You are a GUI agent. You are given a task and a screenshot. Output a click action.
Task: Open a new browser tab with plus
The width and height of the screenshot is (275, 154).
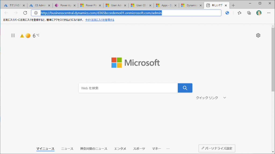point(233,5)
